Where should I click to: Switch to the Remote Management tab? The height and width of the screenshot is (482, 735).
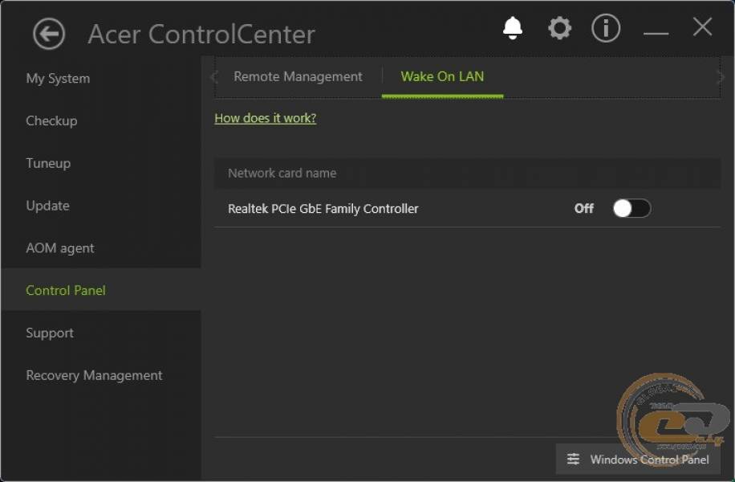[298, 76]
